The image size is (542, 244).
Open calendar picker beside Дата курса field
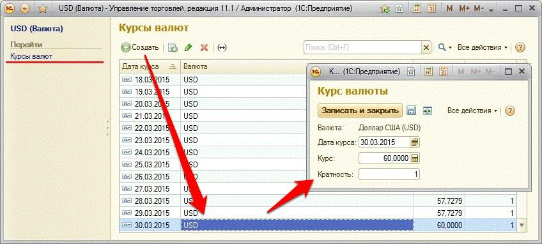point(415,142)
